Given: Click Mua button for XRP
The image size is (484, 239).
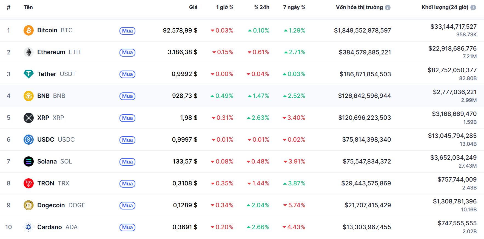Looking at the screenshot, I should 127,118.
